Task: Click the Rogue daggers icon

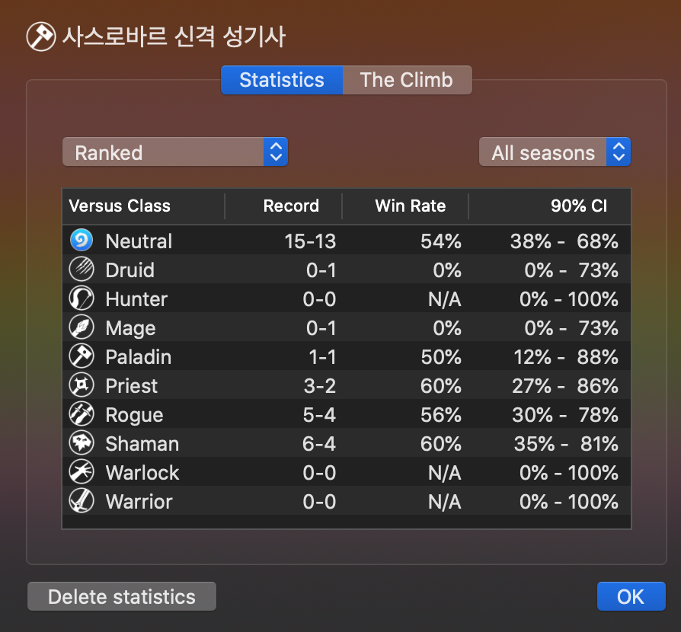Action: pos(82,414)
